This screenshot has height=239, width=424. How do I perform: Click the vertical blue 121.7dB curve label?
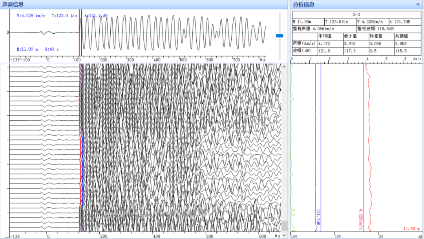[x=318, y=217]
